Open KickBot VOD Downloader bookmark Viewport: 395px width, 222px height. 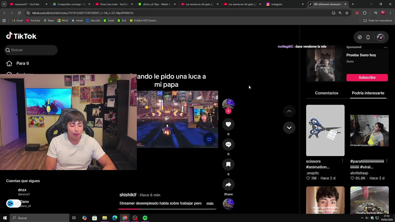(x=143, y=20)
